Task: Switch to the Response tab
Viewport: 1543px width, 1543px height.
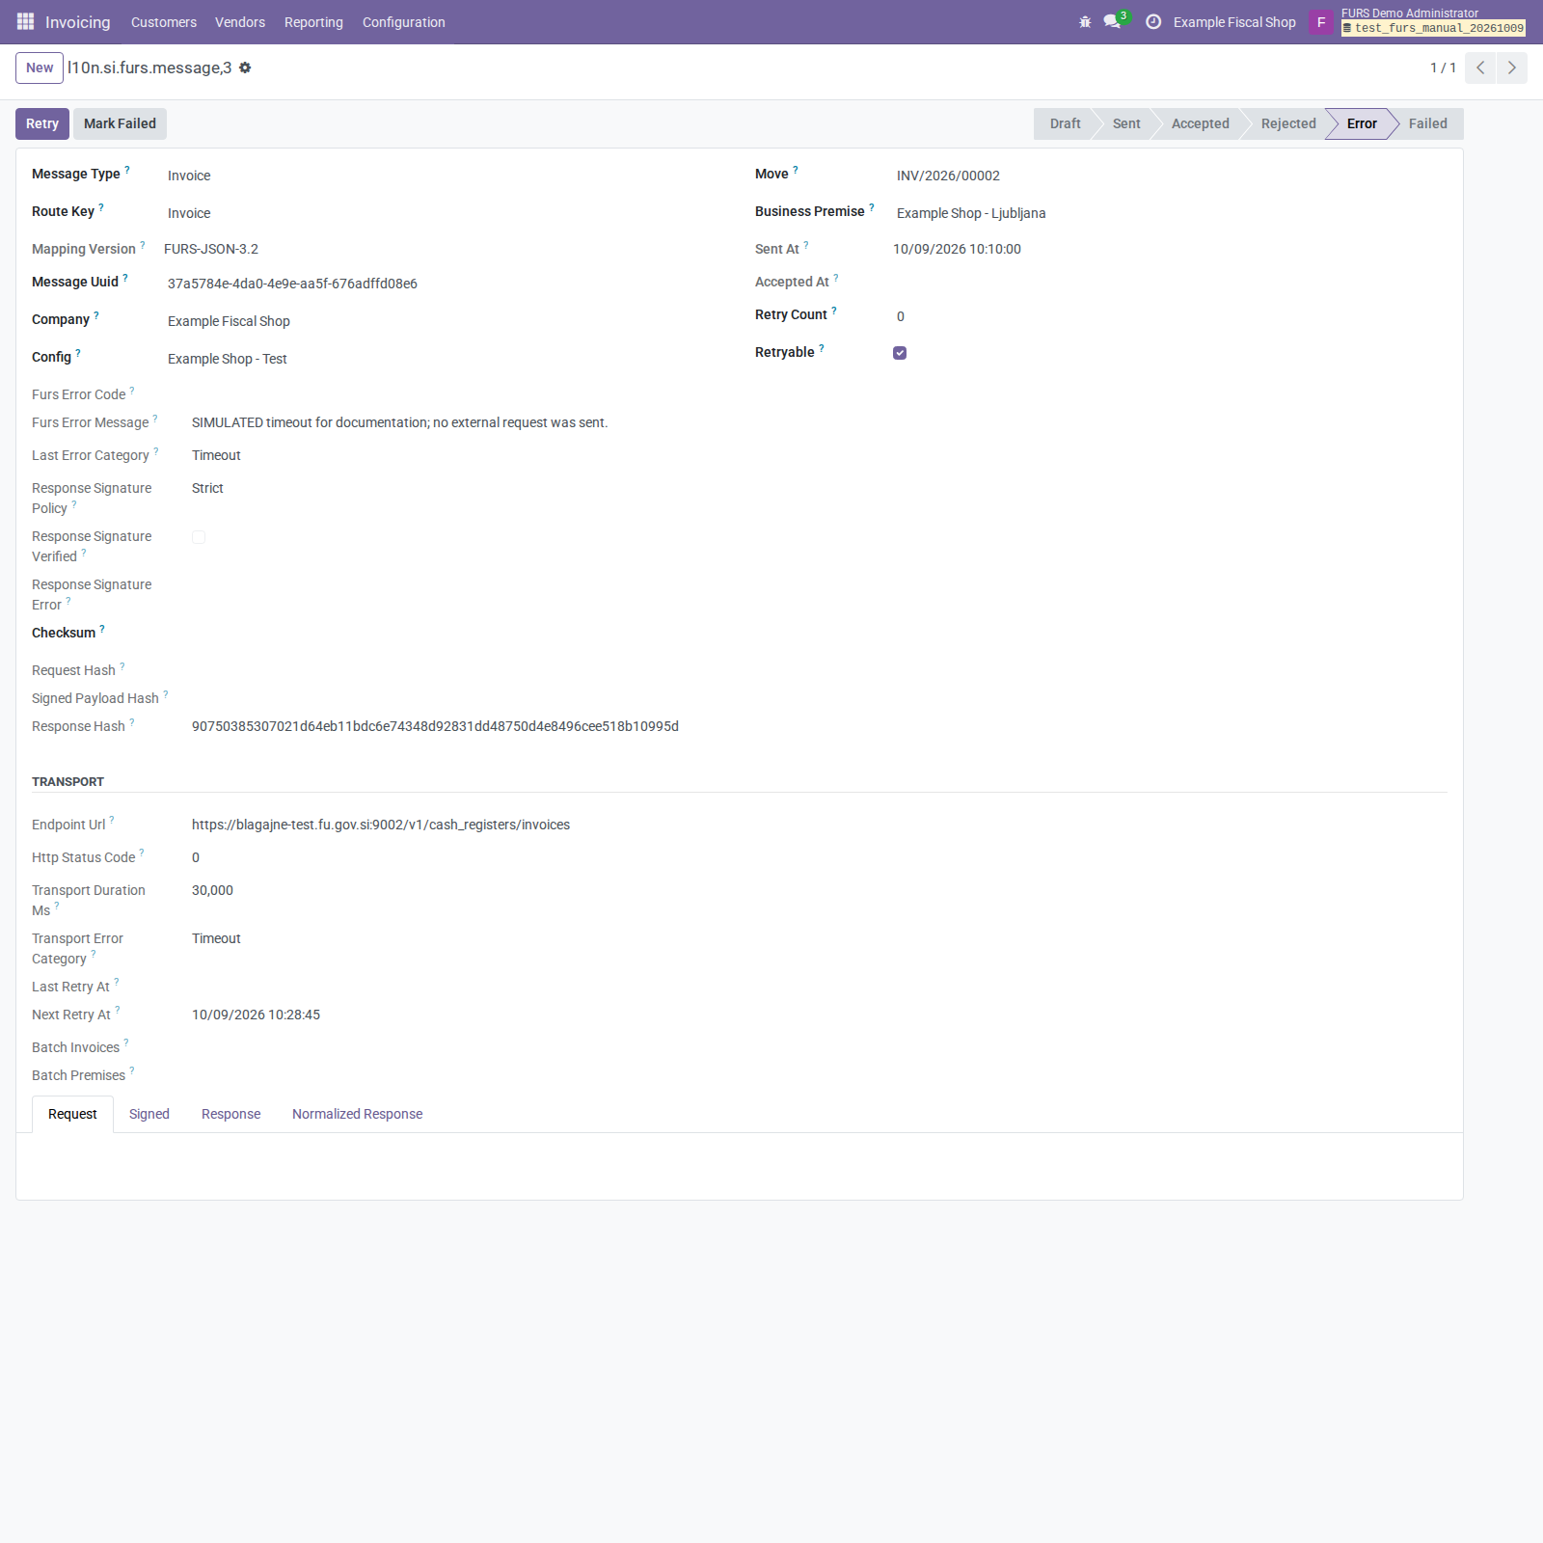Action: [x=231, y=1114]
